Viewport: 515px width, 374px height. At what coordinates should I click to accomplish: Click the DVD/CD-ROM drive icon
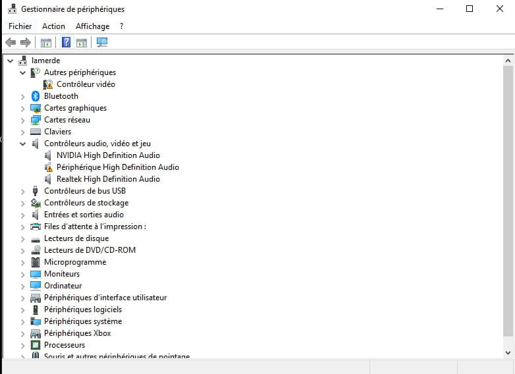[36, 250]
